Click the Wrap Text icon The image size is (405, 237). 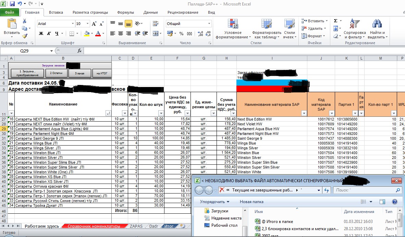coord(156,24)
